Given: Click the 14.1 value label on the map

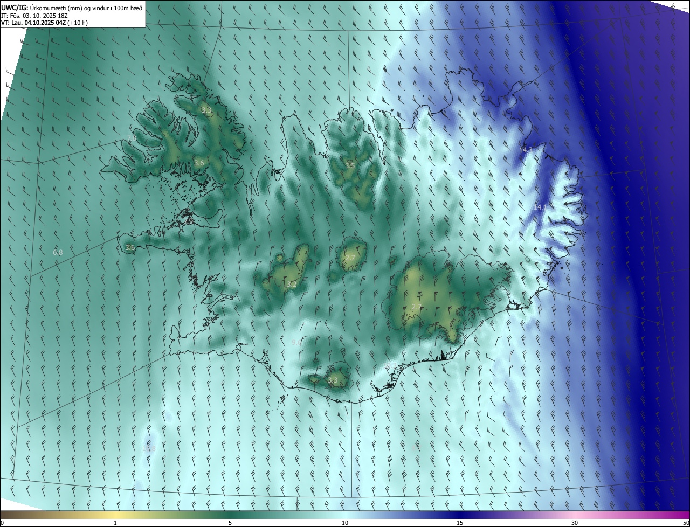Looking at the screenshot, I should (540, 207).
